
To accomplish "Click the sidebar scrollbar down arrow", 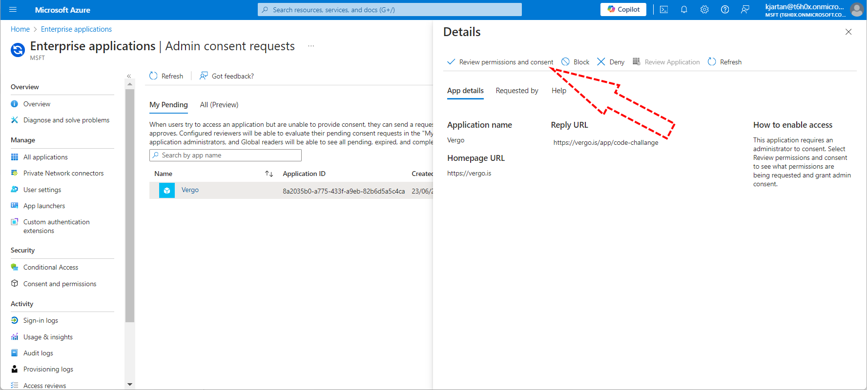I will (x=129, y=384).
